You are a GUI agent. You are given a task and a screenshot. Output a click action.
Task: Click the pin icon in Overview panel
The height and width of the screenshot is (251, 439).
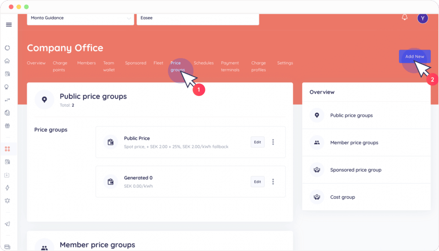(317, 115)
